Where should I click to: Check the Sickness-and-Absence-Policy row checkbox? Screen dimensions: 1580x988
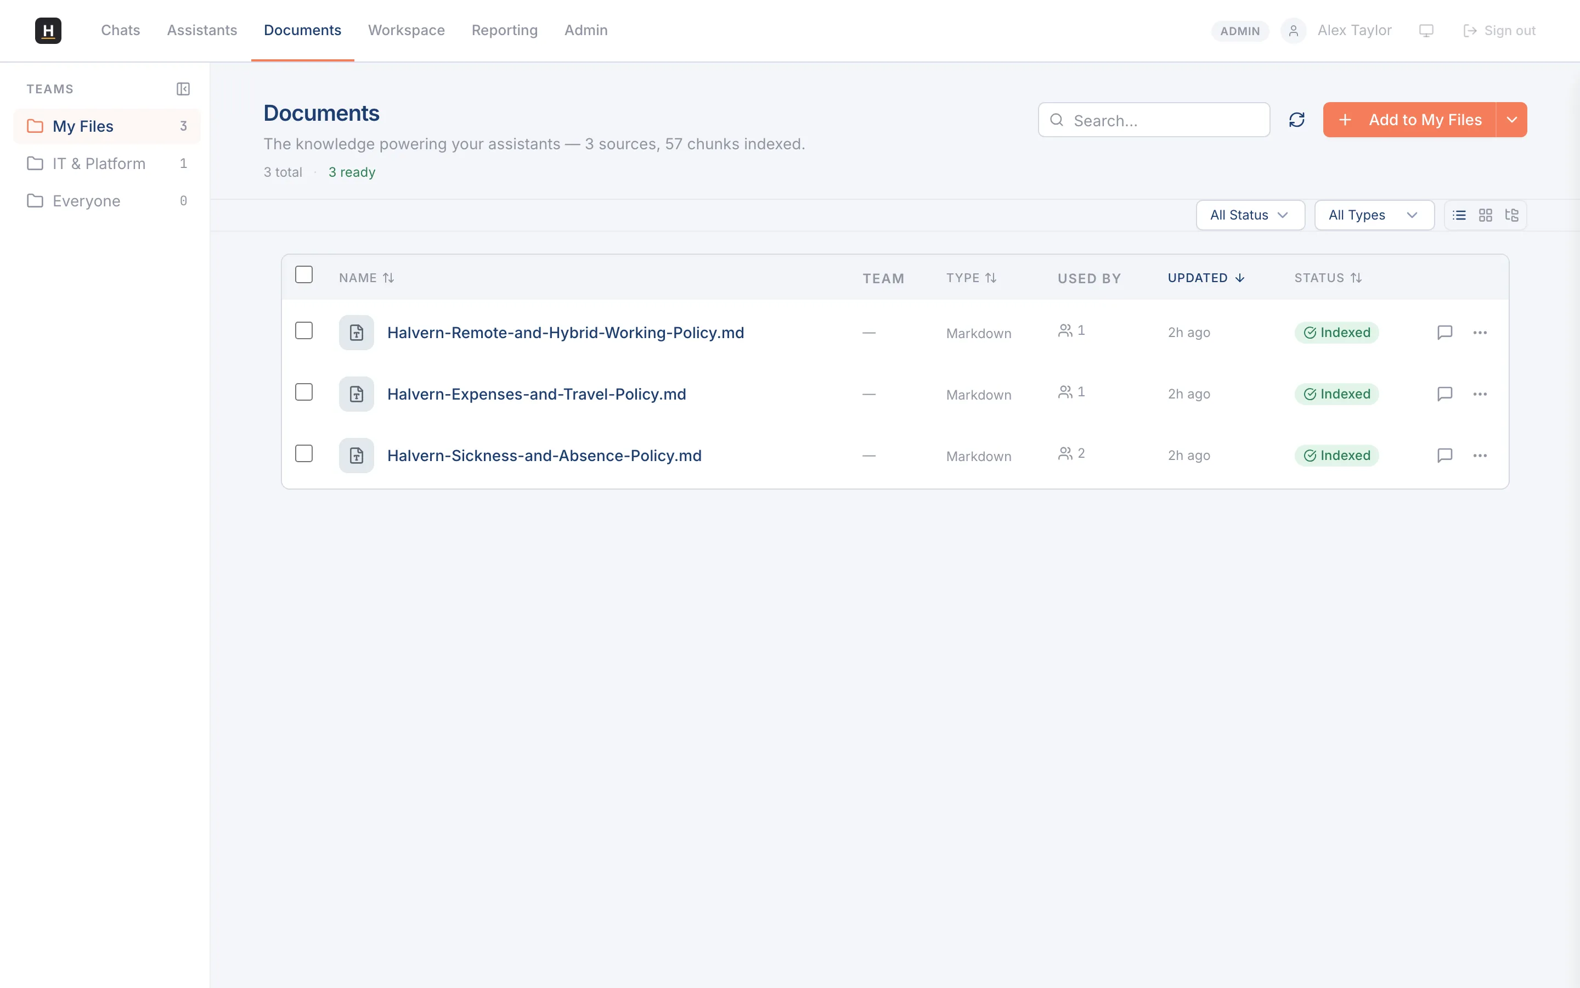point(303,453)
